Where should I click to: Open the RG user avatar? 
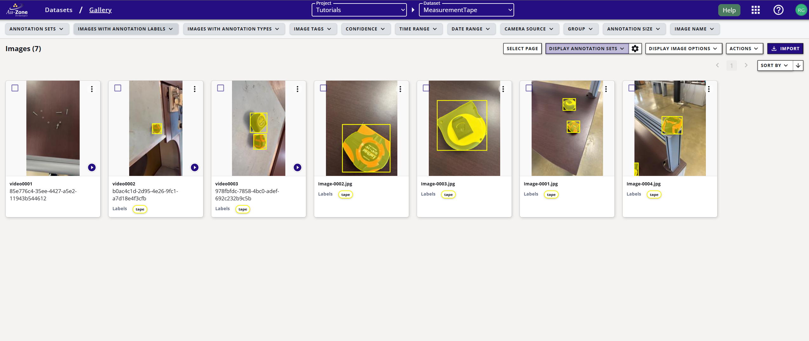coord(801,10)
